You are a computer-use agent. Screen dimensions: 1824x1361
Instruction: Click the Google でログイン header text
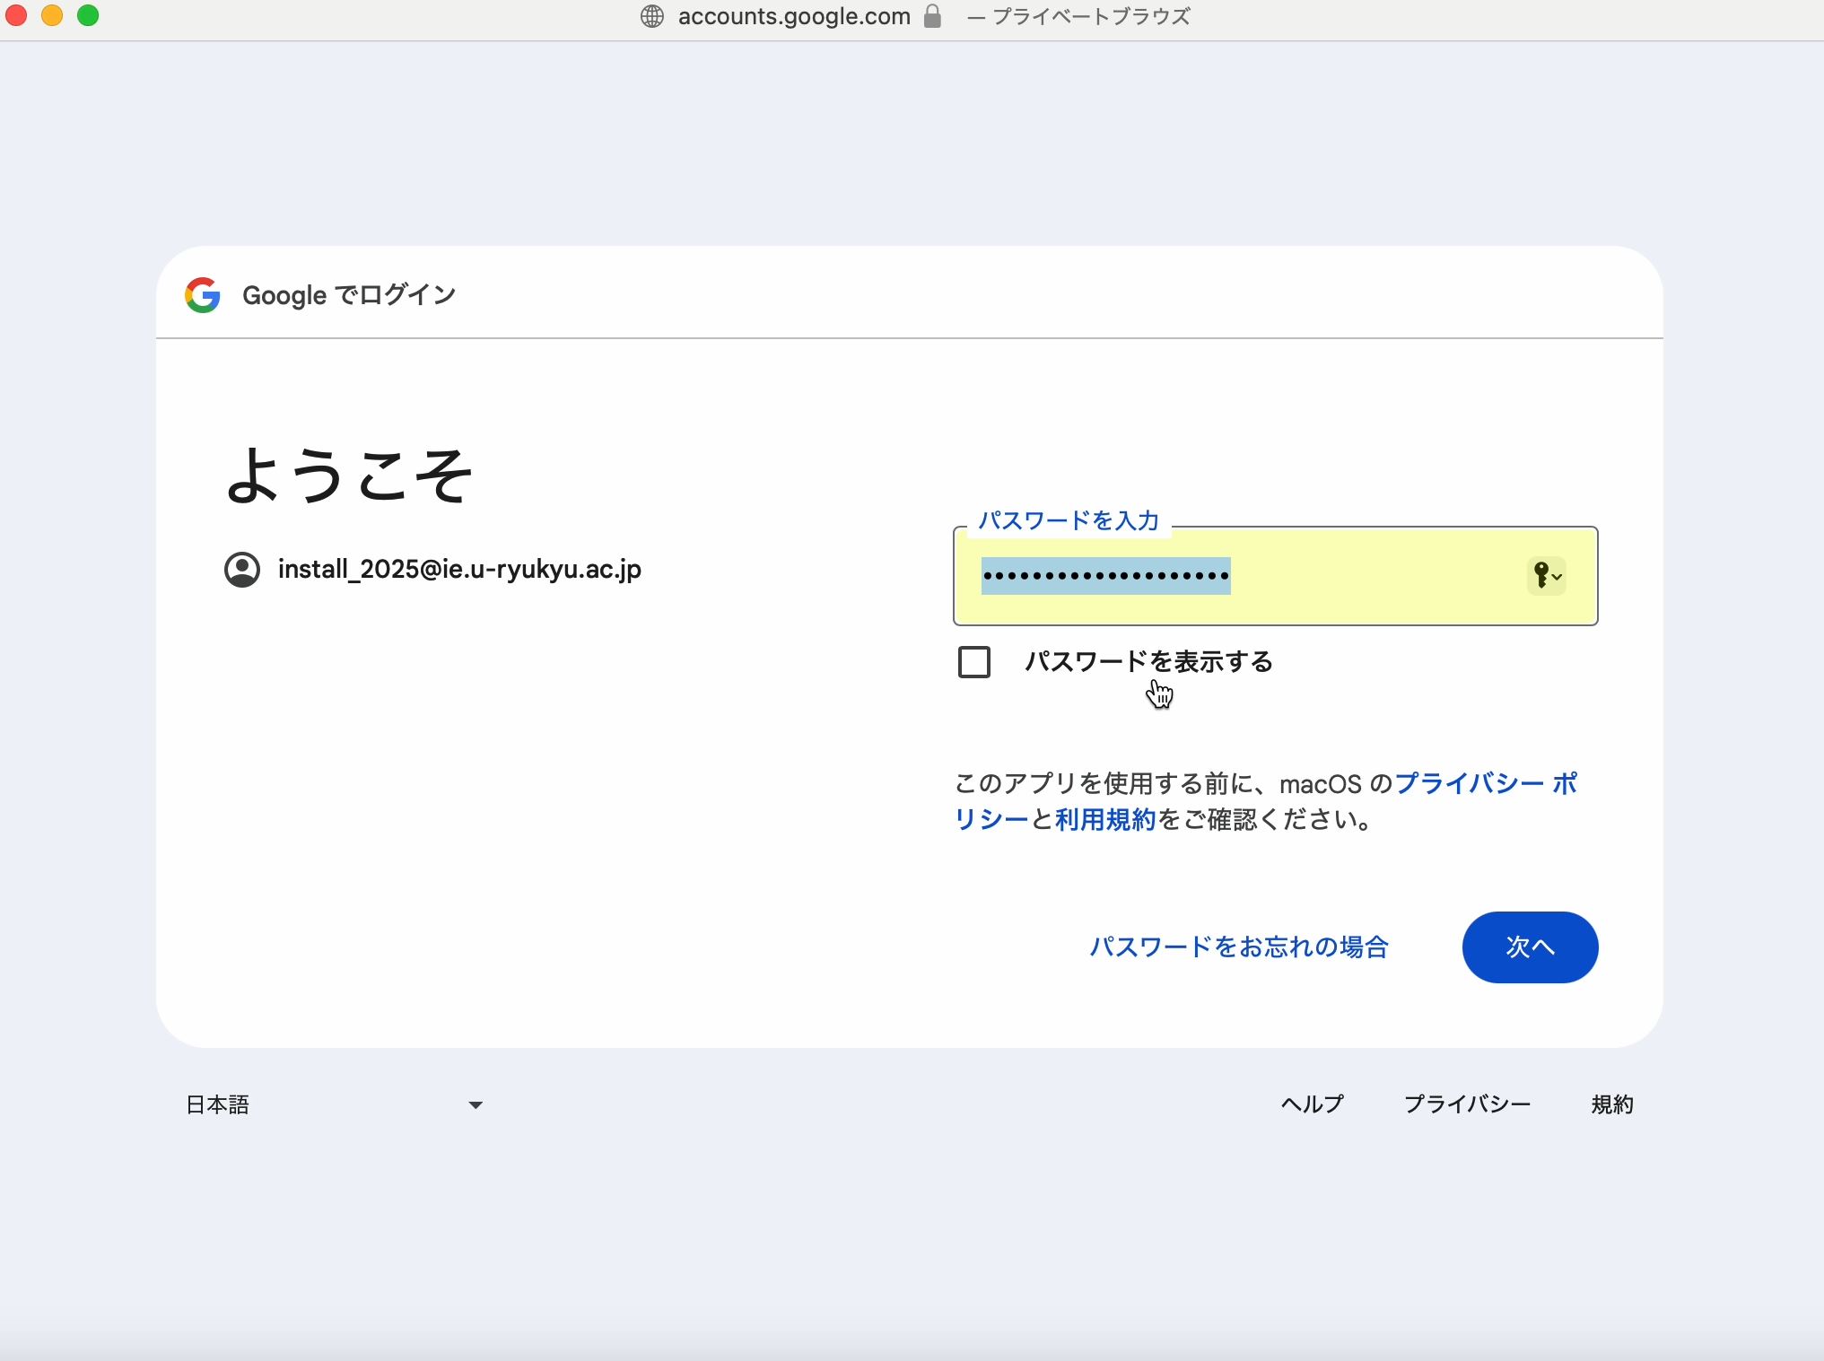click(349, 295)
